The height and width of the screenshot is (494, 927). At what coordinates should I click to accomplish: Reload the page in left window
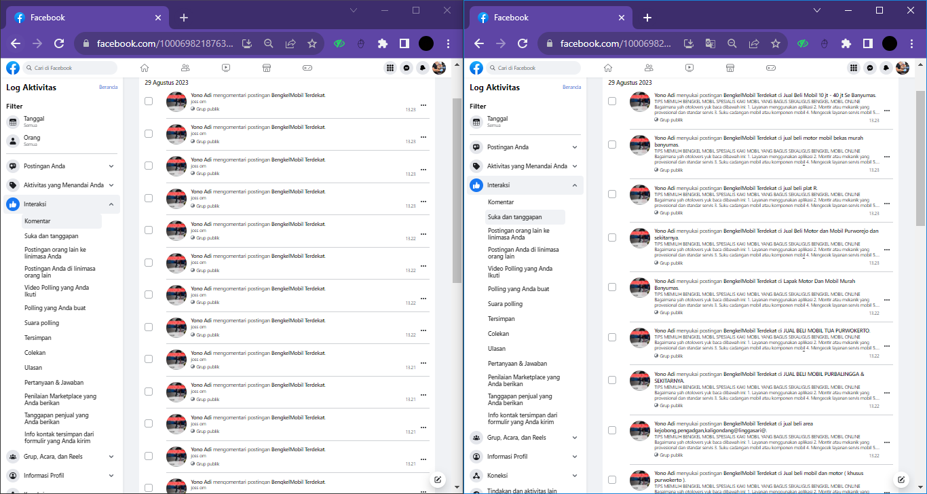(x=59, y=43)
